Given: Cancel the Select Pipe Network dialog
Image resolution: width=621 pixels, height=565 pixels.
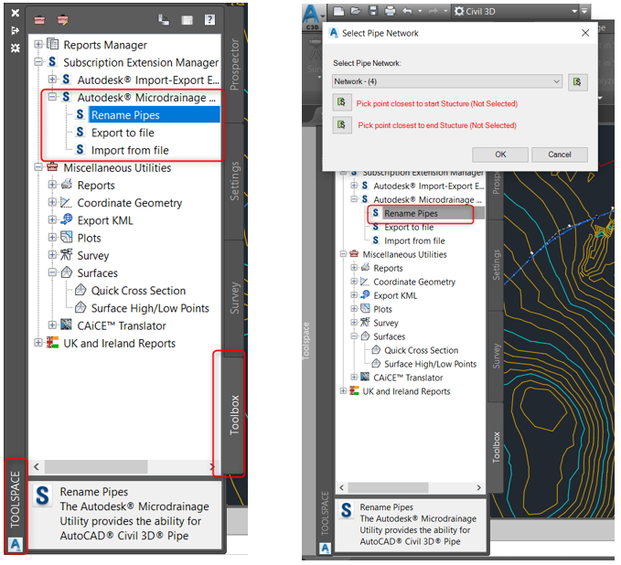Looking at the screenshot, I should click(x=559, y=155).
